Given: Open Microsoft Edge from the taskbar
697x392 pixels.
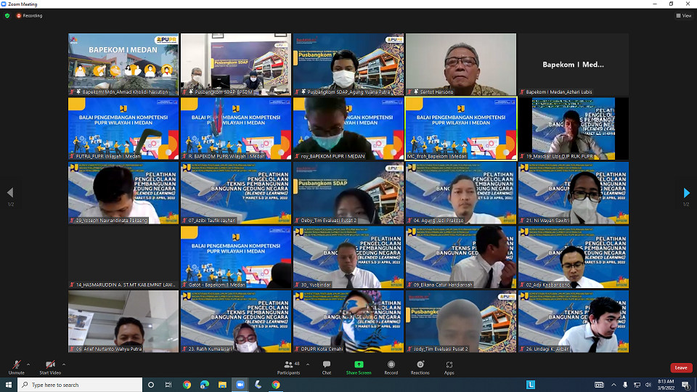Looking at the screenshot, I should pos(205,385).
